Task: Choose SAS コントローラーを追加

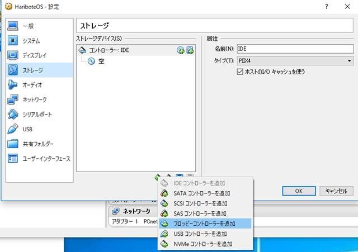Action: [205, 213]
